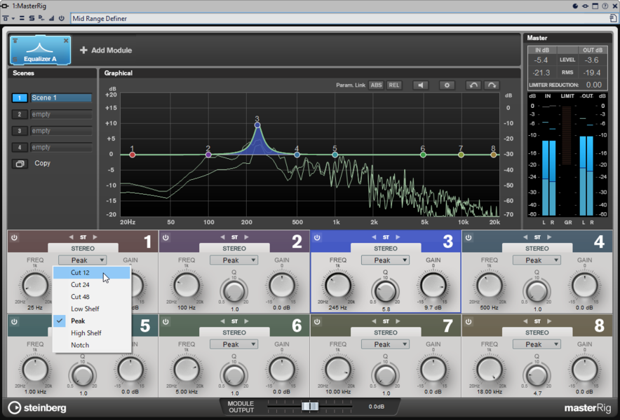Select scene slot 4
620x420 pixels.
pos(20,148)
